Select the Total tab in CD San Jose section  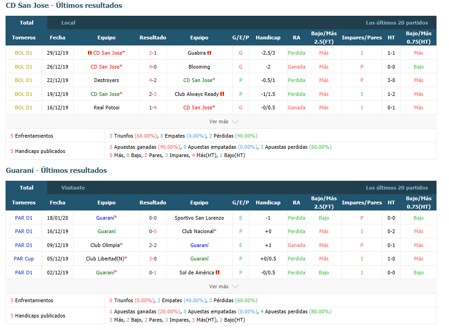(x=26, y=23)
